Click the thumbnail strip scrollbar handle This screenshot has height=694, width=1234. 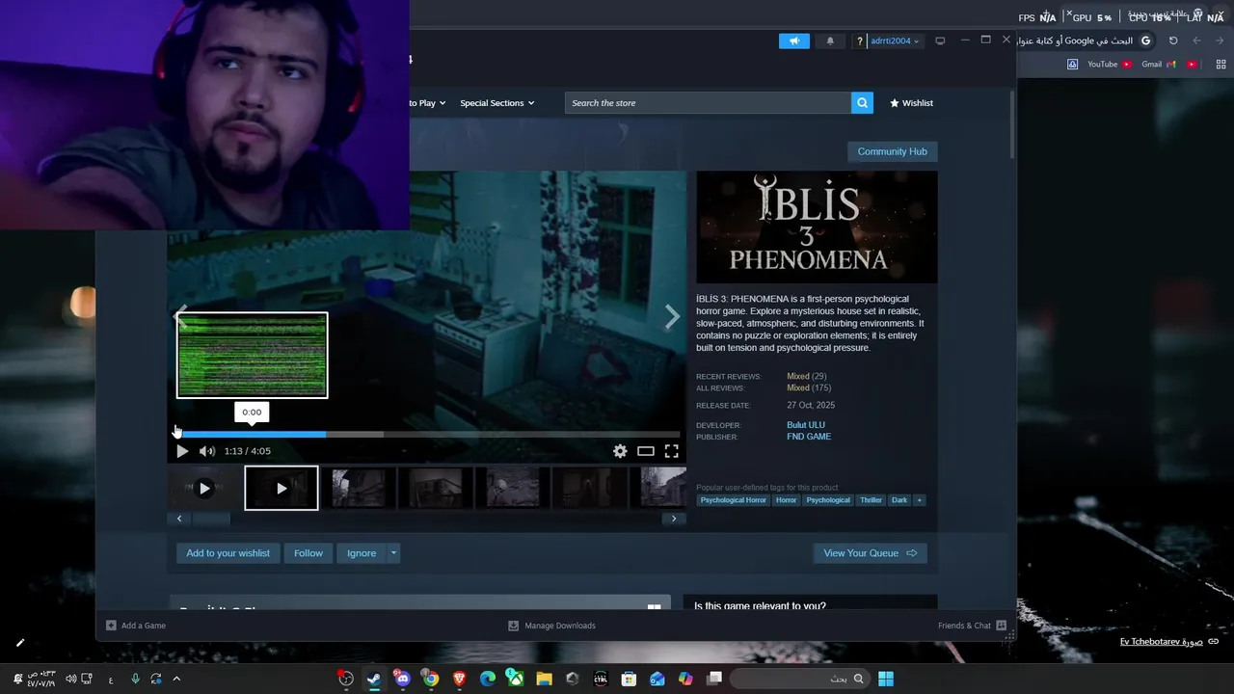tap(211, 519)
